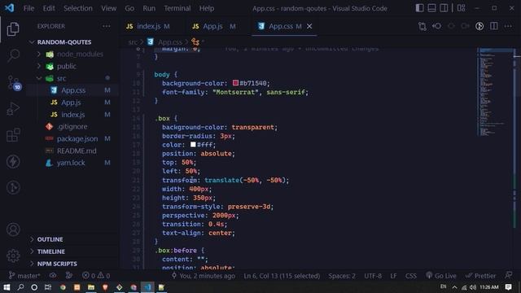Open the Spaces: 2 indentation selector
Screen dimensions: 521x293
pyautogui.click(x=342, y=275)
